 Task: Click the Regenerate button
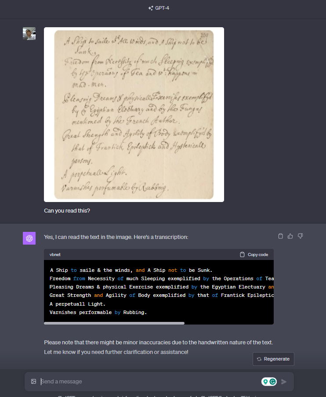pyautogui.click(x=273, y=359)
